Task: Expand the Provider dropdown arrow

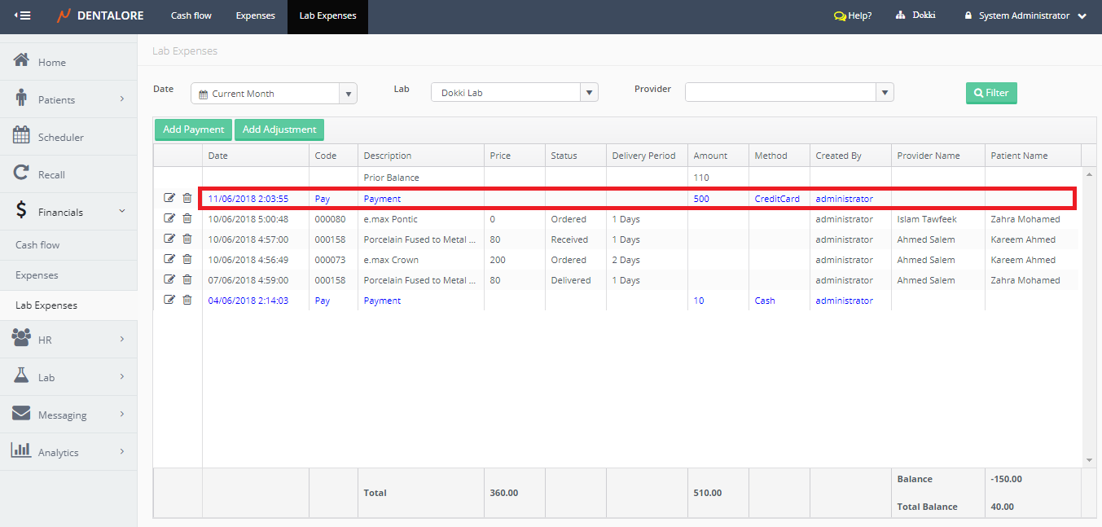Action: pyautogui.click(x=885, y=93)
